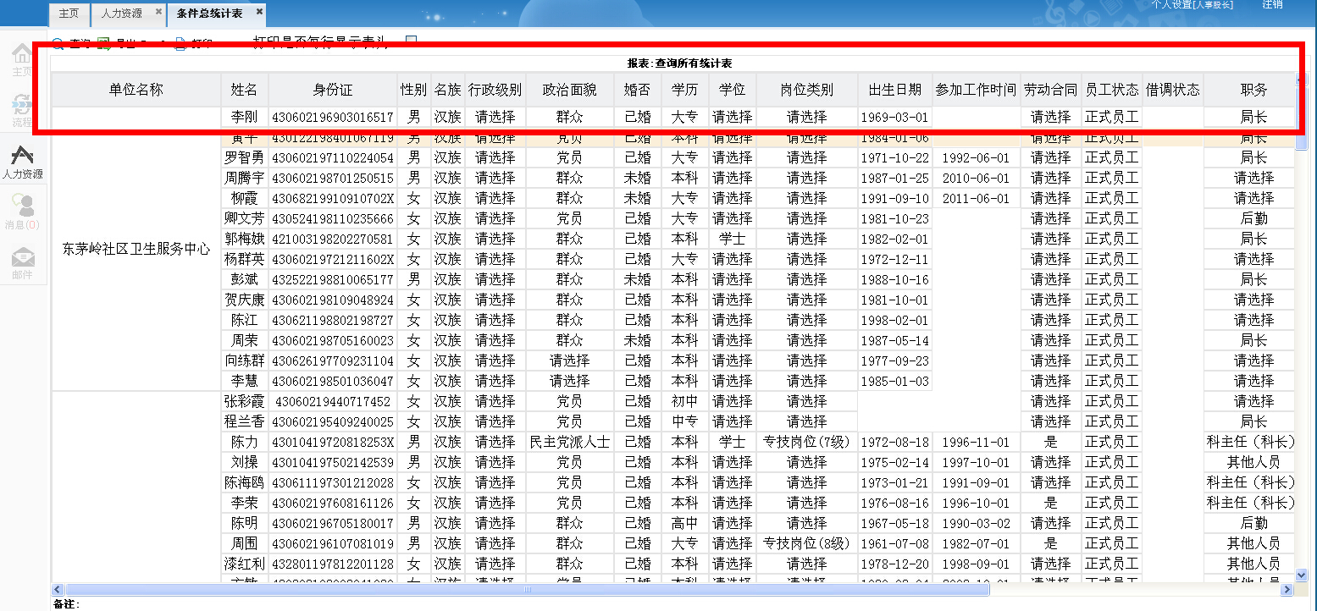
Task: Click the horizontal scrollbar right arrow
Action: coord(1287,589)
